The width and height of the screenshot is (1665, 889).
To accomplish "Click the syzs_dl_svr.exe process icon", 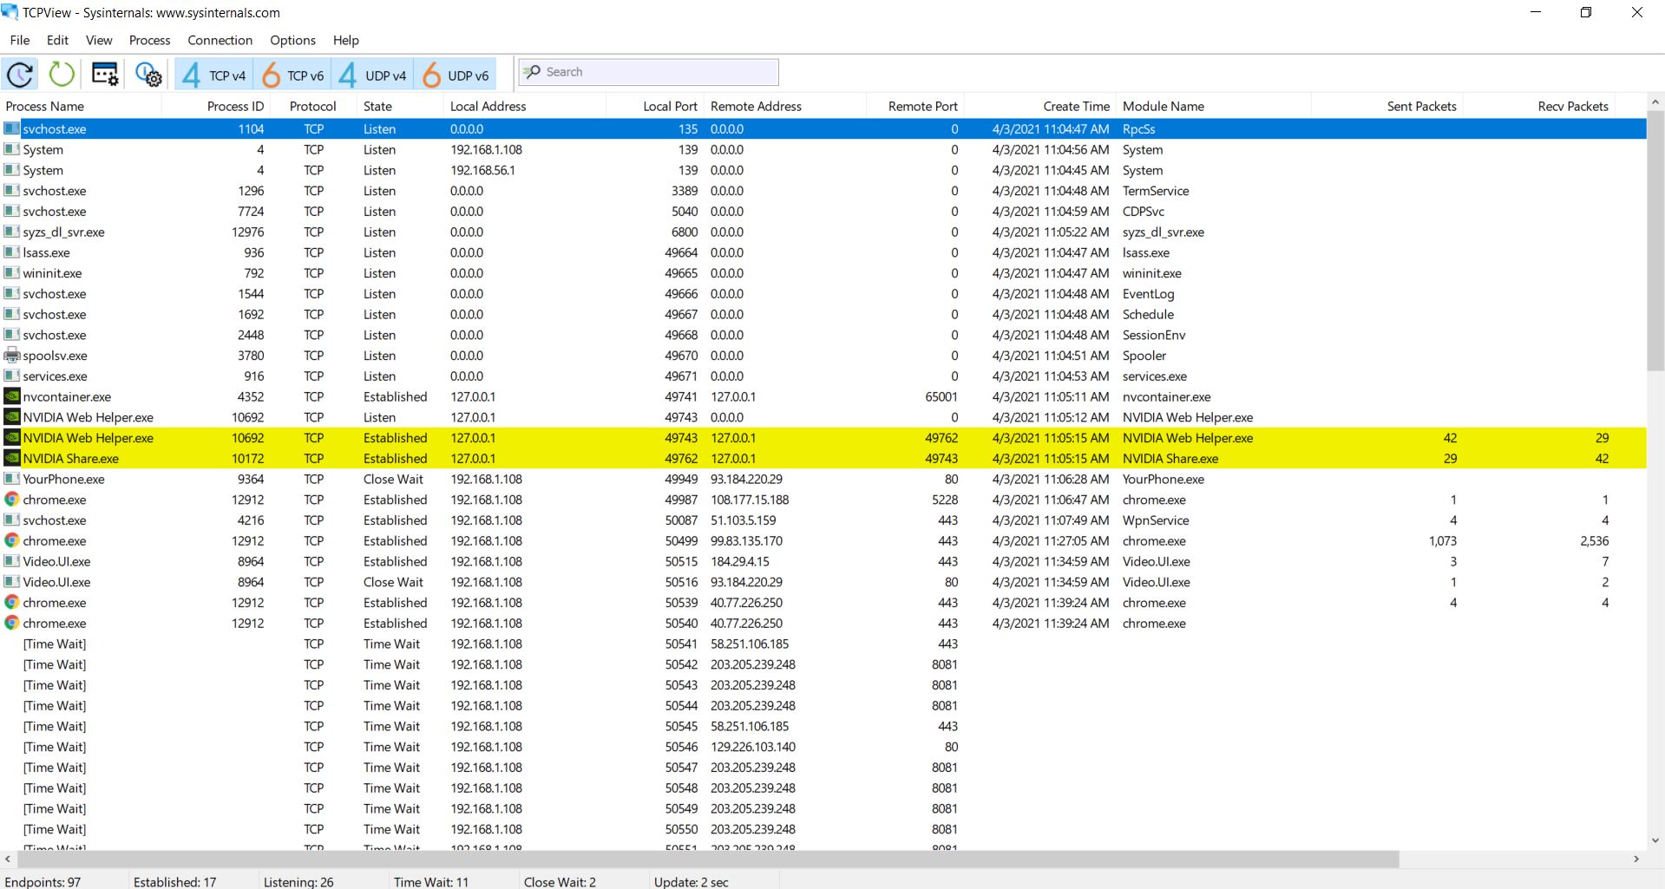I will (x=12, y=232).
